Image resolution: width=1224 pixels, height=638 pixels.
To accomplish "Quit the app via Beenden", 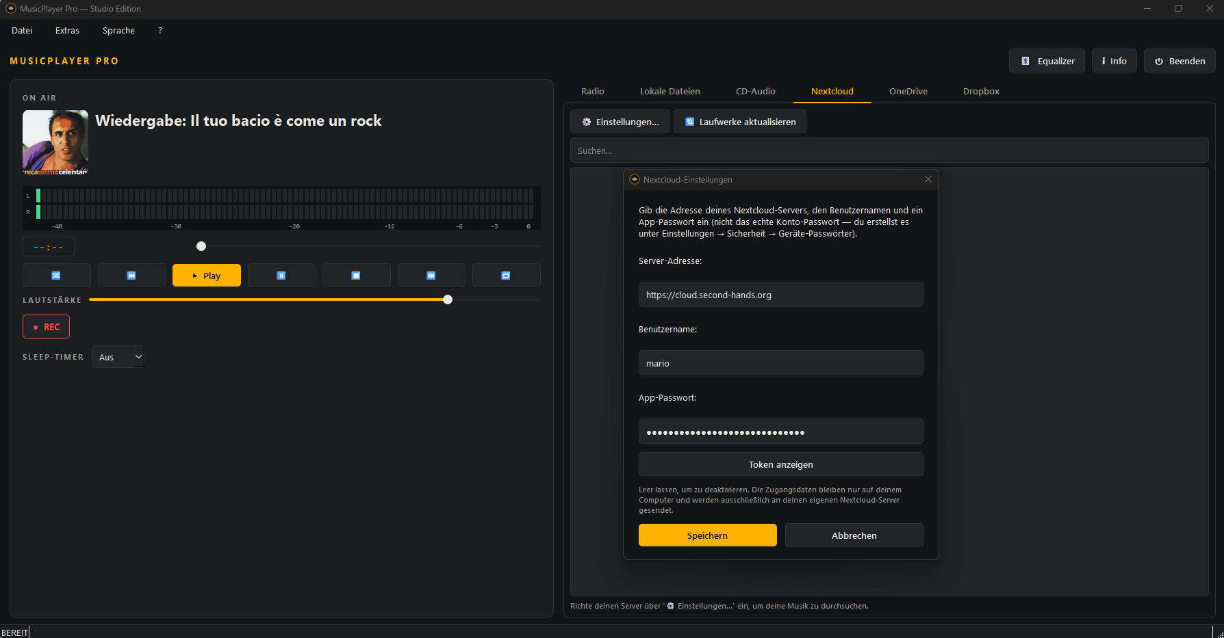I will tap(1180, 61).
